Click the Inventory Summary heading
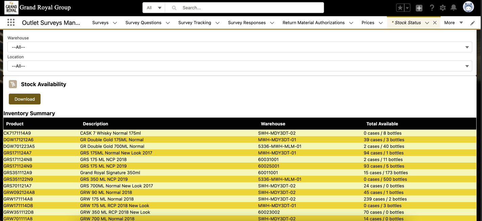This screenshot has height=221, width=482. click(29, 113)
